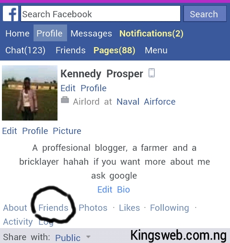Click the profile picture thumbnail

coord(30,93)
